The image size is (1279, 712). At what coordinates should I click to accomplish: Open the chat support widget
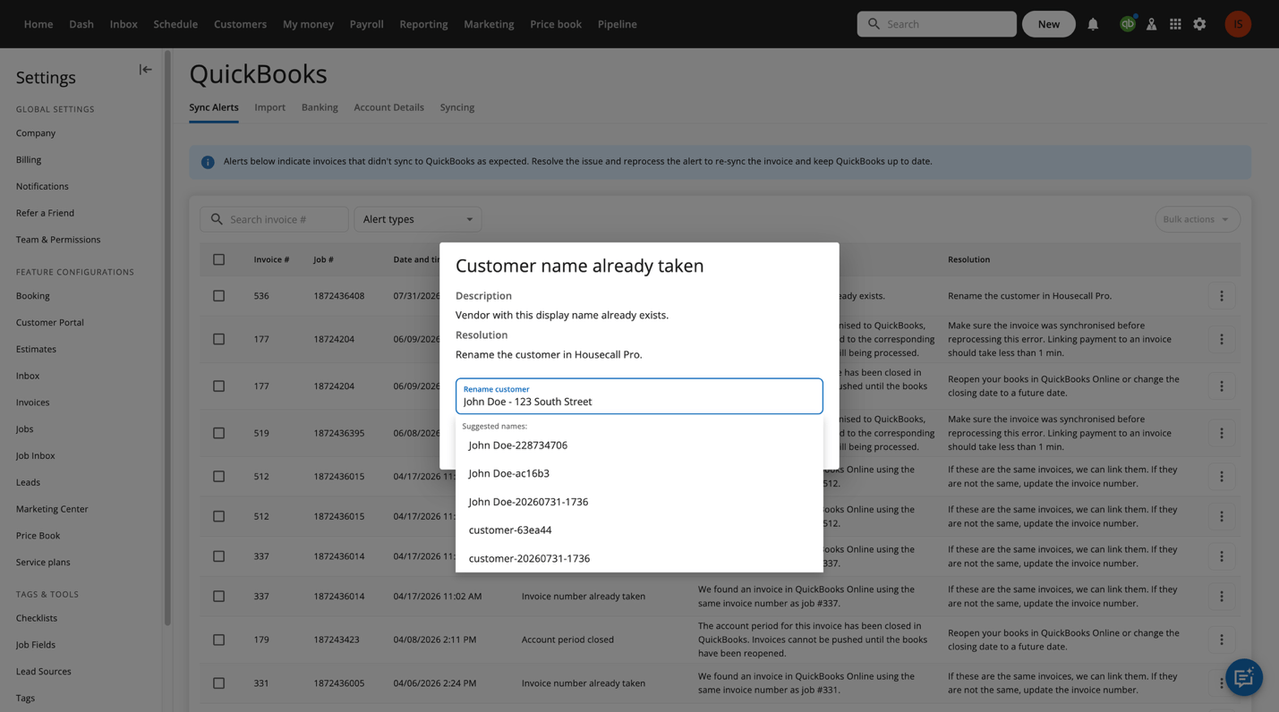1243,678
